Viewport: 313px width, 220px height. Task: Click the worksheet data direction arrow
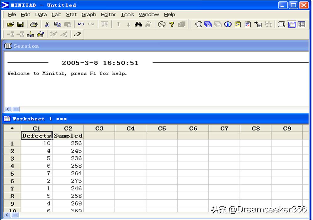coord(12,128)
